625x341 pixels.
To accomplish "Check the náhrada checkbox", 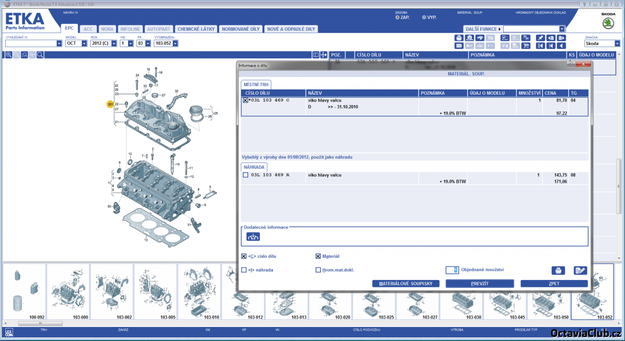I will [244, 270].
